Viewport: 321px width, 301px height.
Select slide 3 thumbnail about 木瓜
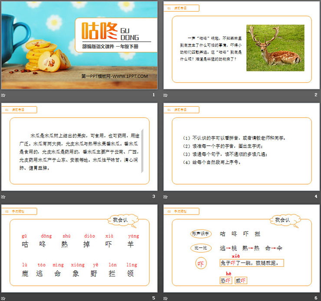click(x=79, y=147)
